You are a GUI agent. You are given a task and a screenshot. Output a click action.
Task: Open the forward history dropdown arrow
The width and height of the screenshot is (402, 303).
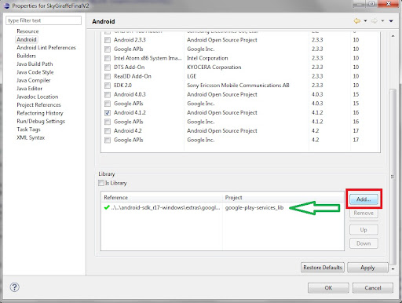pyautogui.click(x=382, y=21)
